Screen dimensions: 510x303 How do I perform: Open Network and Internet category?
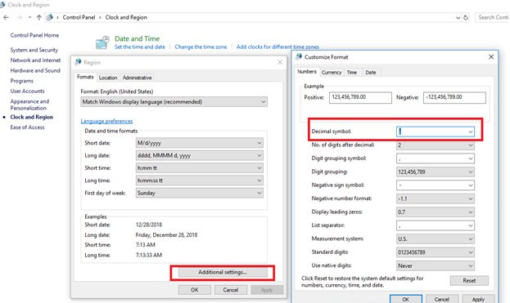(x=35, y=60)
